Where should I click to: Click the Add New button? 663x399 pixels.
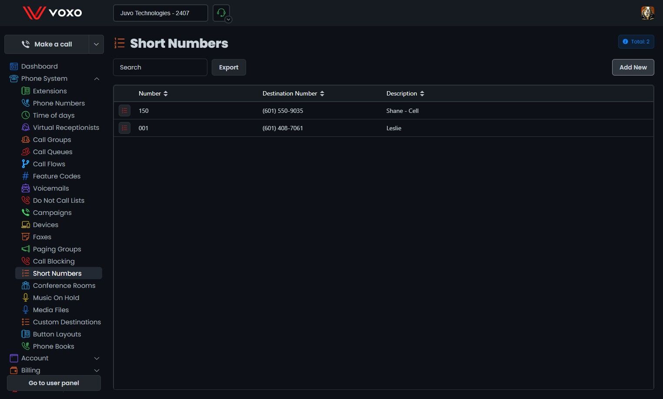tap(633, 67)
